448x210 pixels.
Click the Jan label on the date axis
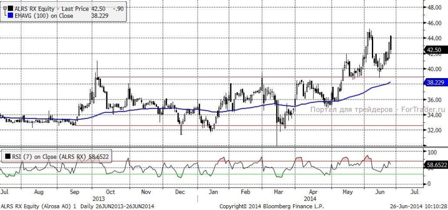[x=212, y=192]
